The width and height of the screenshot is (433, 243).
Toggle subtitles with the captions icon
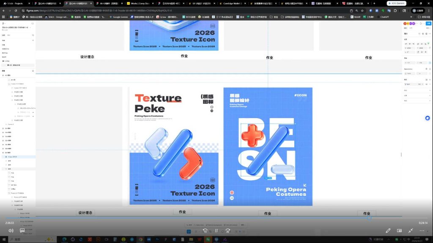click(x=22, y=231)
